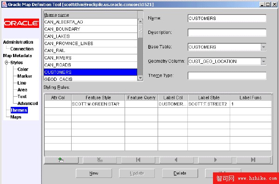Screen dimensions: 279x184
Task: Click the New button
Action: (94, 173)
